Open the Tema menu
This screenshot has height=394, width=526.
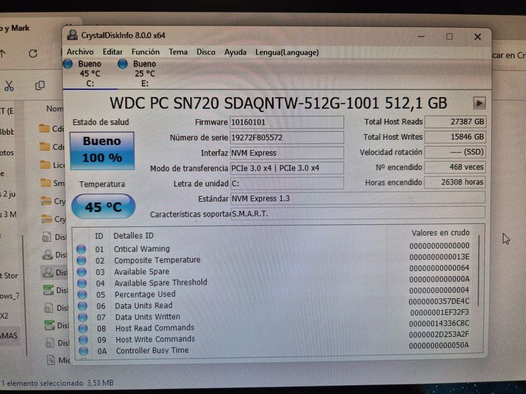click(x=178, y=52)
